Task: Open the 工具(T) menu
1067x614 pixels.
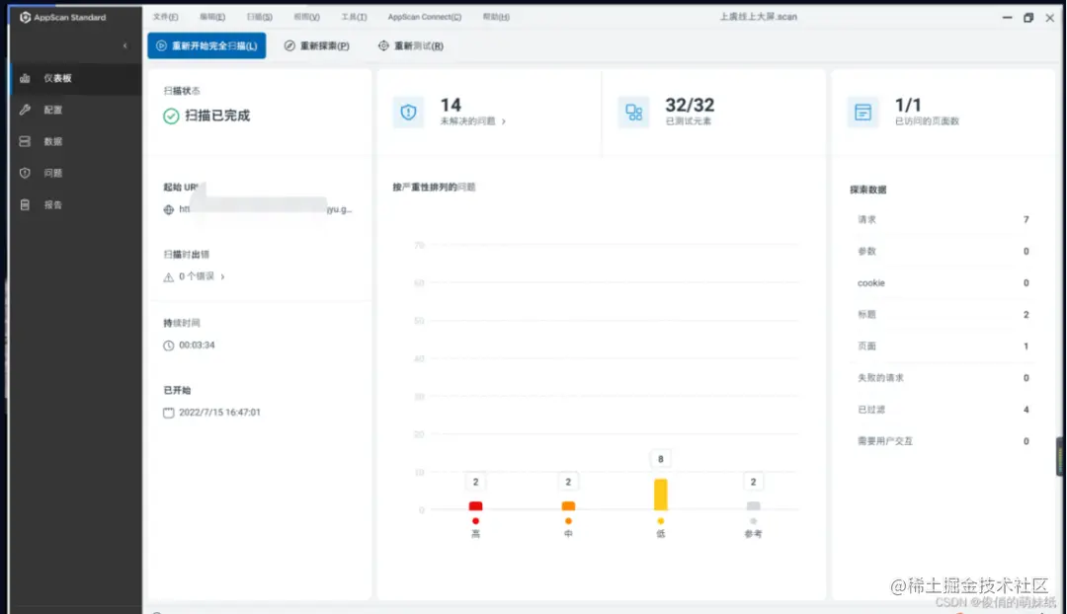Action: [354, 17]
